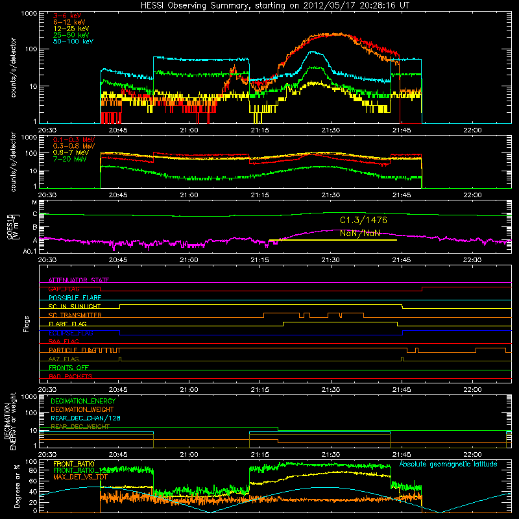
Task: Select the ATTENUATOR_STATE flag label
Action: pyautogui.click(x=78, y=280)
